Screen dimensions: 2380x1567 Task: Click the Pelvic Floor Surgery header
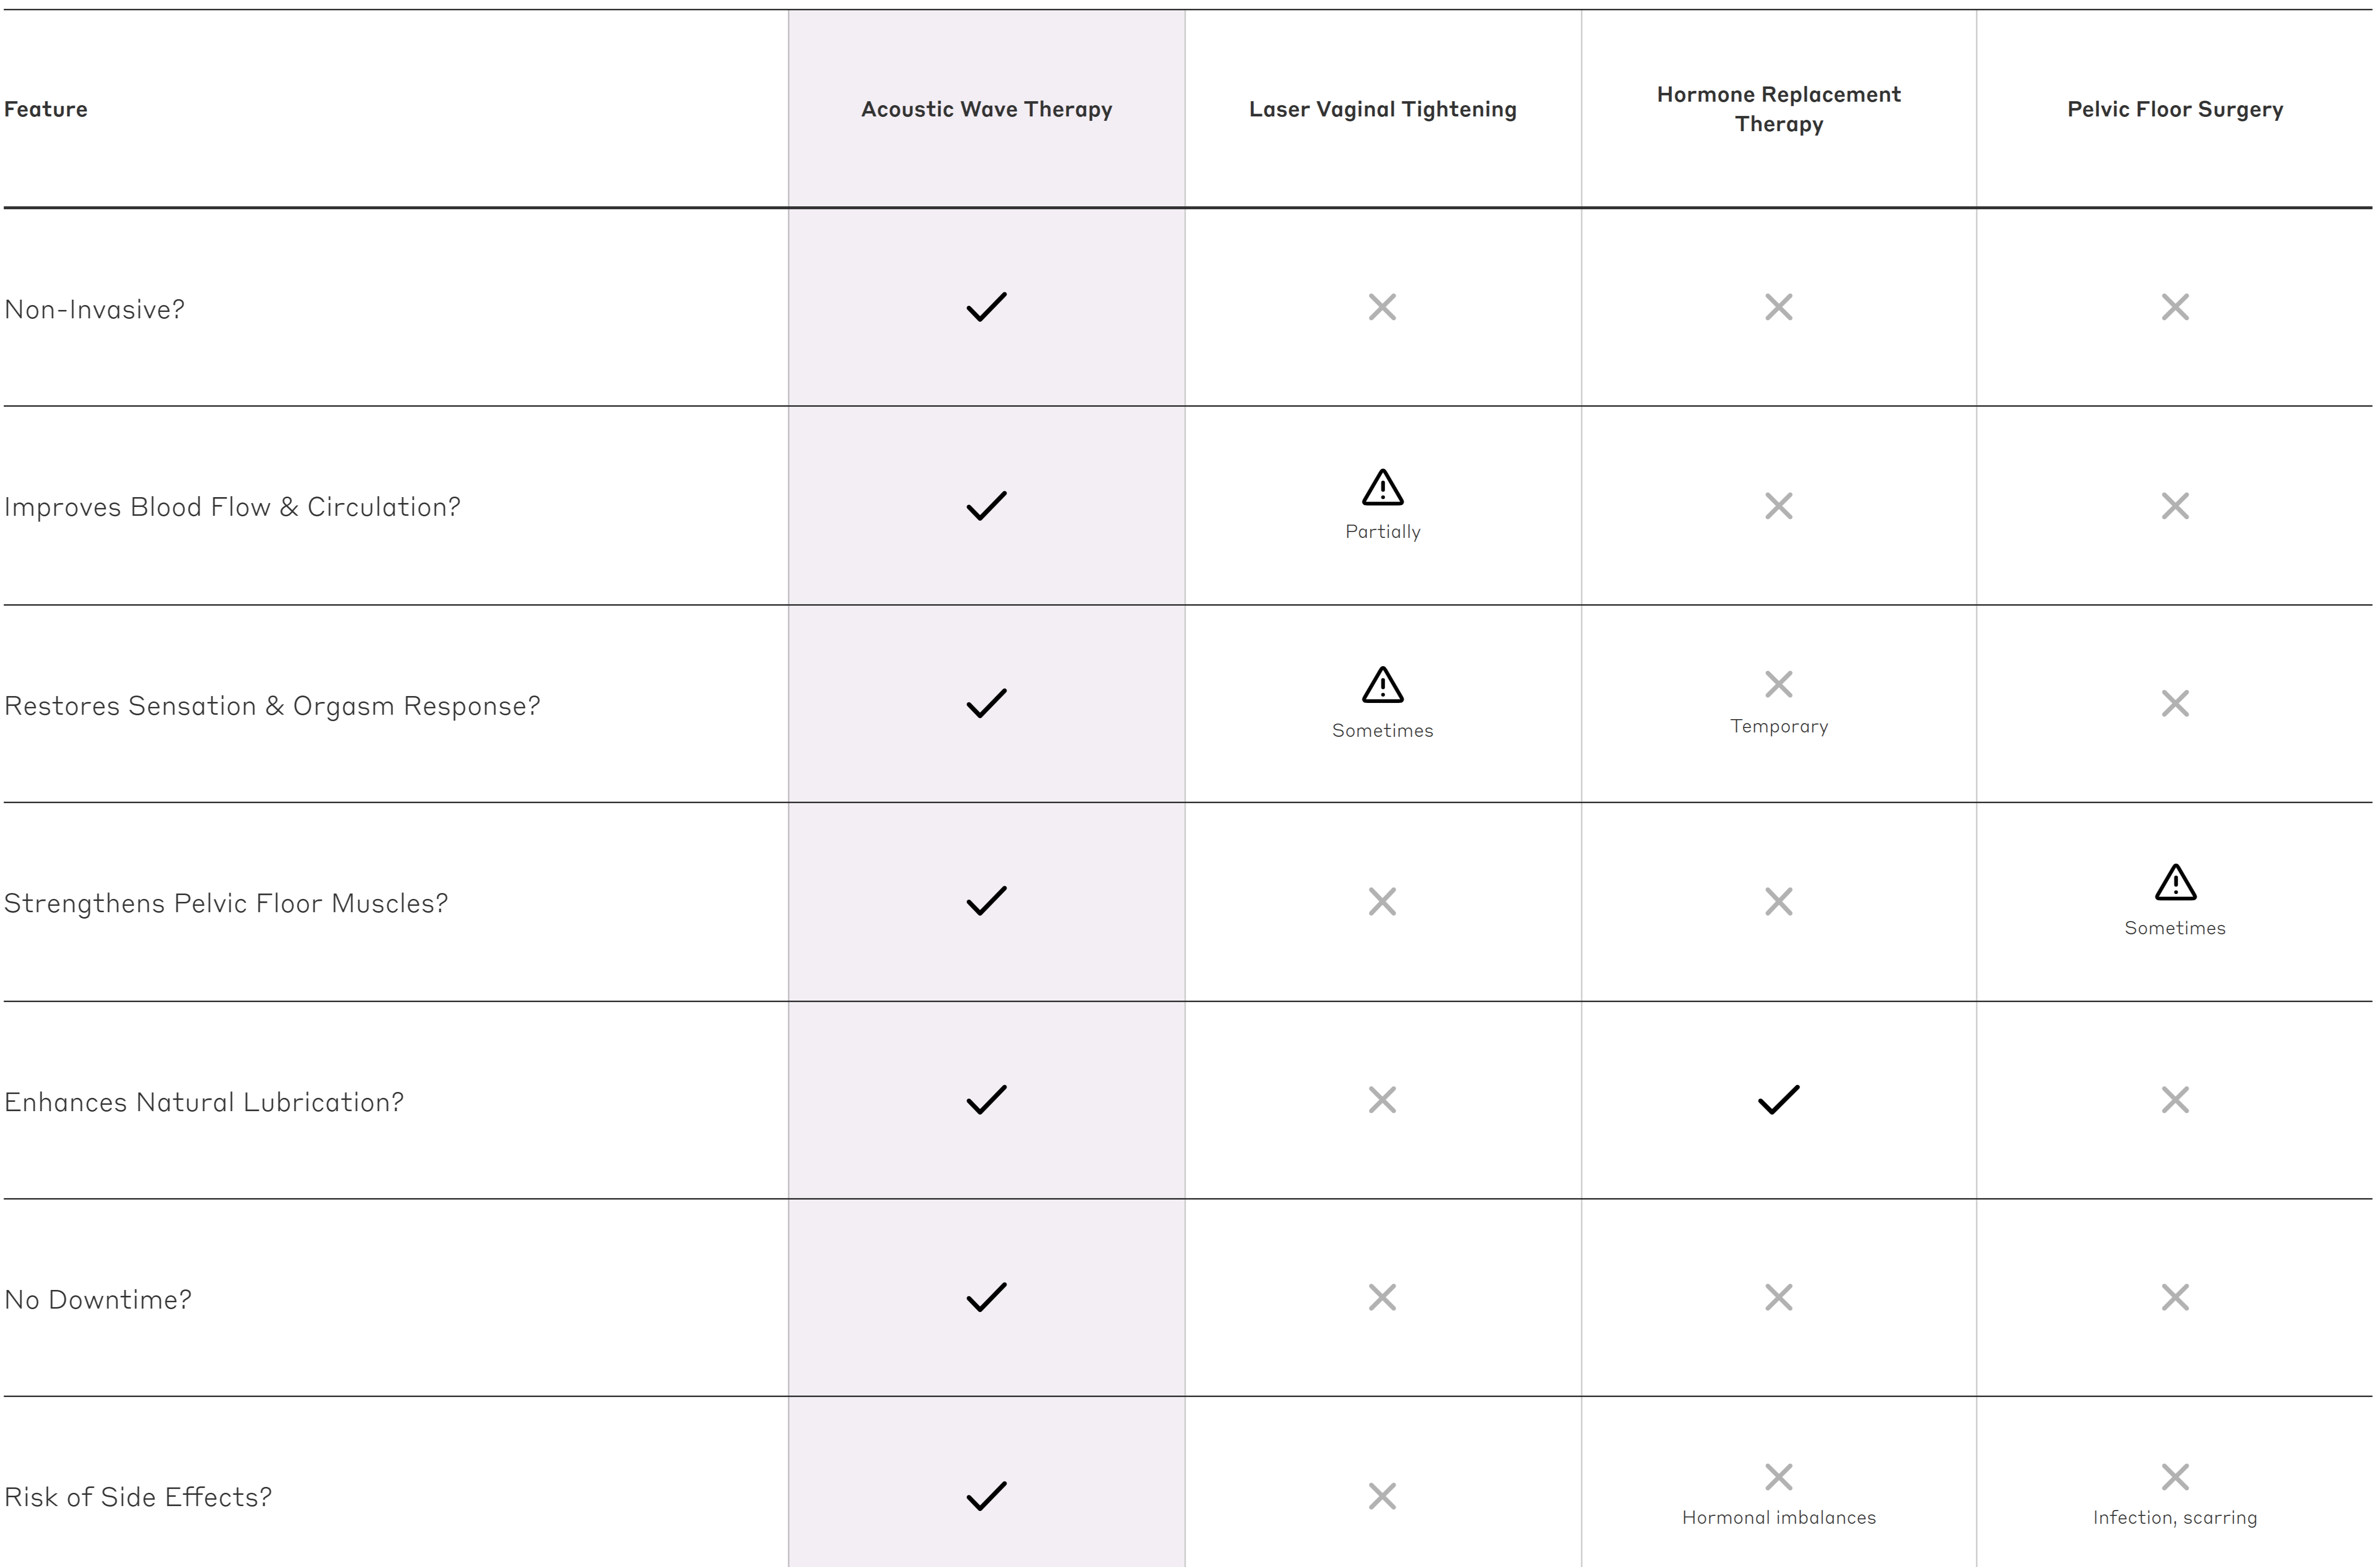pos(2175,109)
